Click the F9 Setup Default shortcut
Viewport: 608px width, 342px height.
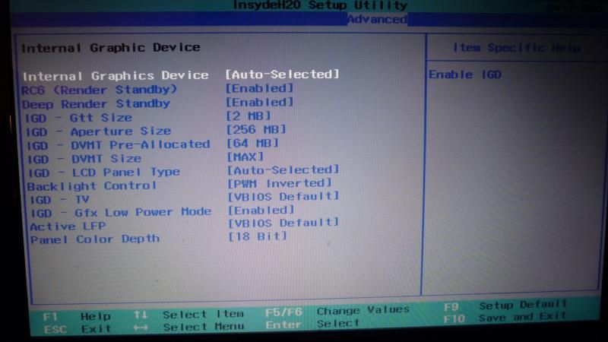tap(505, 306)
